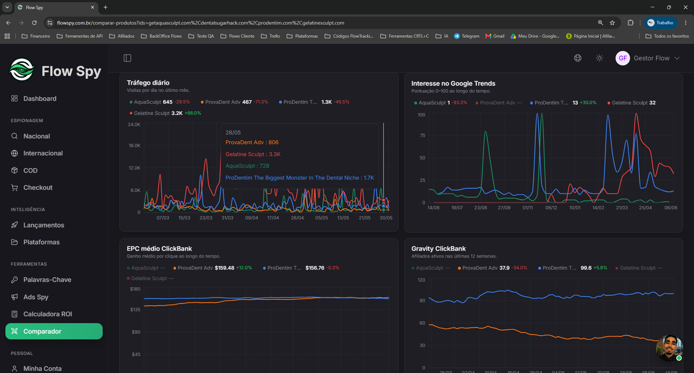Switch to the Flow Spy browser tab

click(56, 7)
